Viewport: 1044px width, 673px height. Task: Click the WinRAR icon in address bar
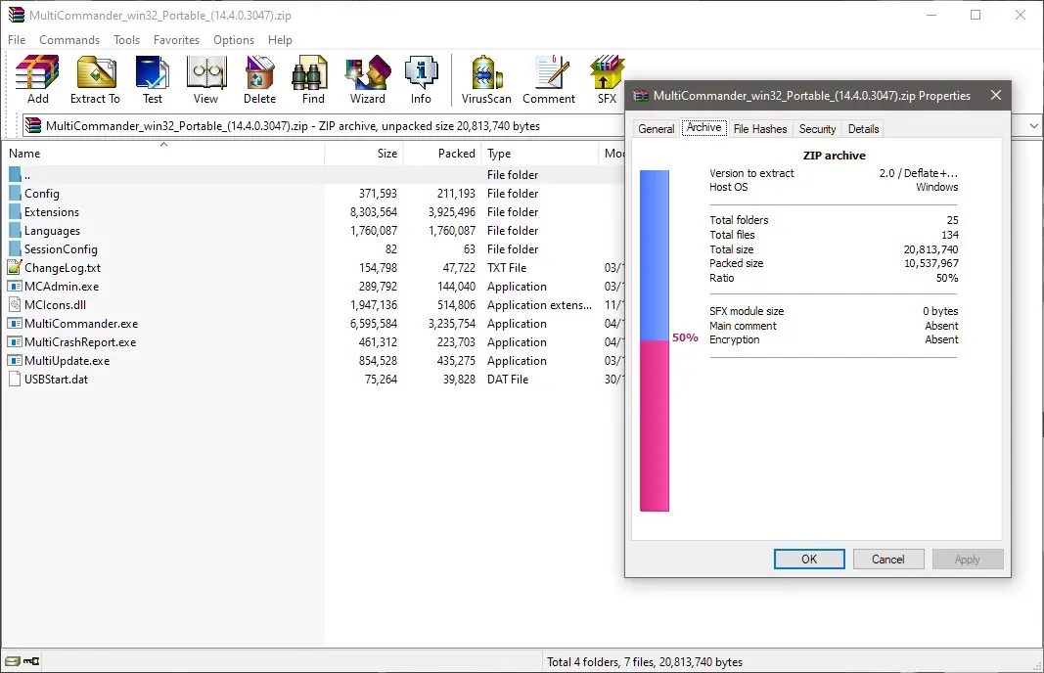tap(32, 125)
